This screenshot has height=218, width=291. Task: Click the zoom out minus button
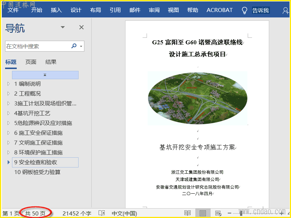click(230, 213)
